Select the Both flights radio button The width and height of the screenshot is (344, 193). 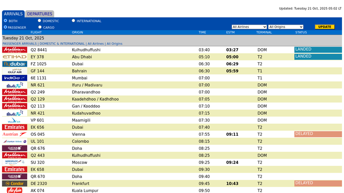click(x=6, y=21)
